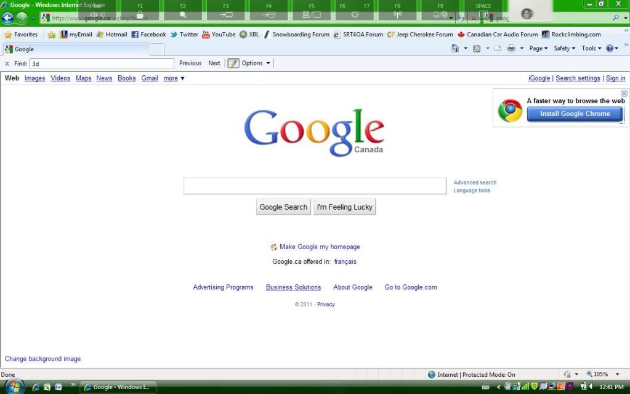Screen dimensions: 630x394
Task: Click Find bar Previous button
Action: [x=190, y=63]
